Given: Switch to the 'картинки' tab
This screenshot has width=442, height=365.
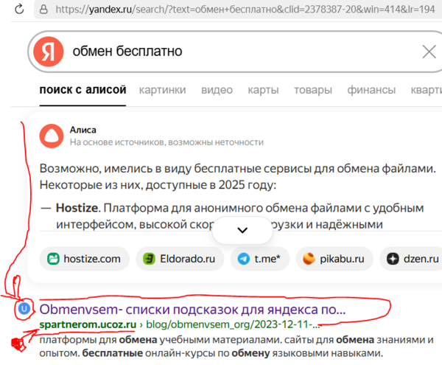Looking at the screenshot, I should point(162,90).
